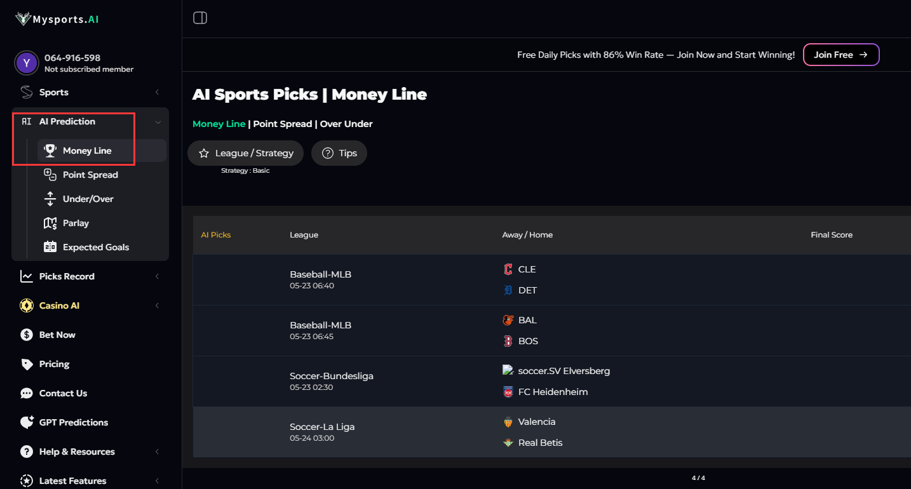Click the DET team logo

tap(508, 290)
